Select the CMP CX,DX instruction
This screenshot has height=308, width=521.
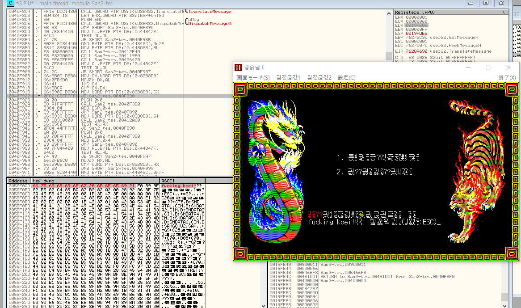pos(92,88)
